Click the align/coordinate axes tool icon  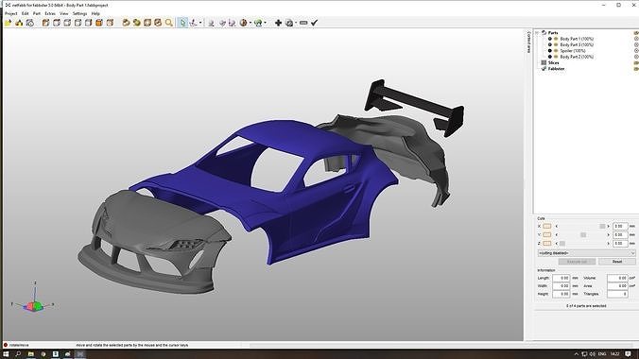[x=193, y=23]
